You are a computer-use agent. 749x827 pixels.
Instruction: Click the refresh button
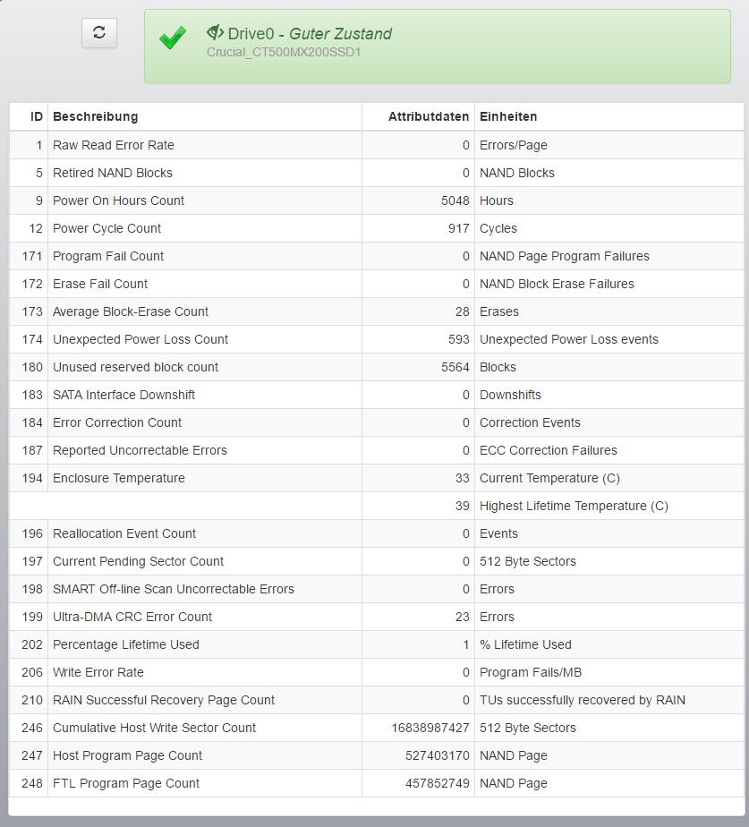(99, 33)
